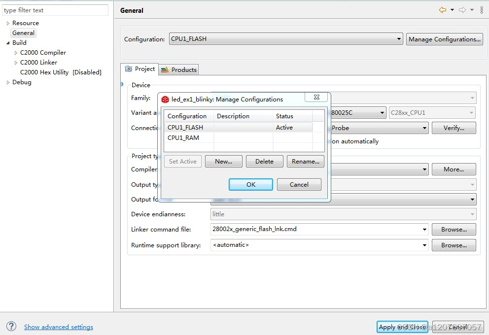Open the back history dropdown arrow
The image size is (489, 335).
tap(452, 10)
